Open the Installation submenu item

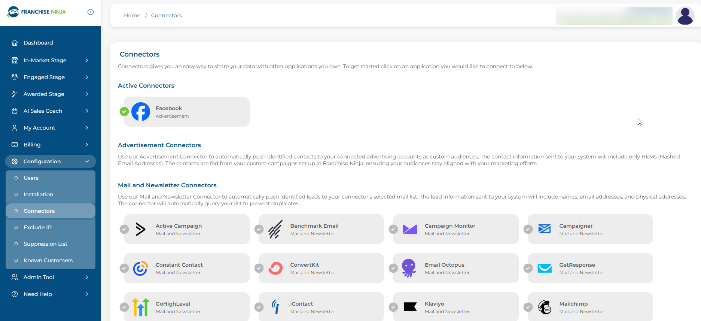[x=51, y=194]
